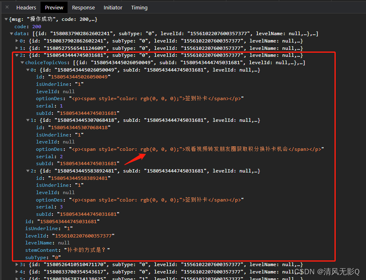The height and width of the screenshot is (280, 366).
Task: Collapse choiceTopicVos entry 0
Action: point(28,70)
